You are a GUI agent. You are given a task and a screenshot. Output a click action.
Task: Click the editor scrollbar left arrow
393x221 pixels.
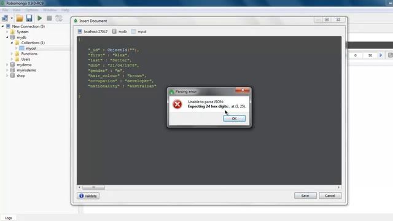click(x=79, y=187)
